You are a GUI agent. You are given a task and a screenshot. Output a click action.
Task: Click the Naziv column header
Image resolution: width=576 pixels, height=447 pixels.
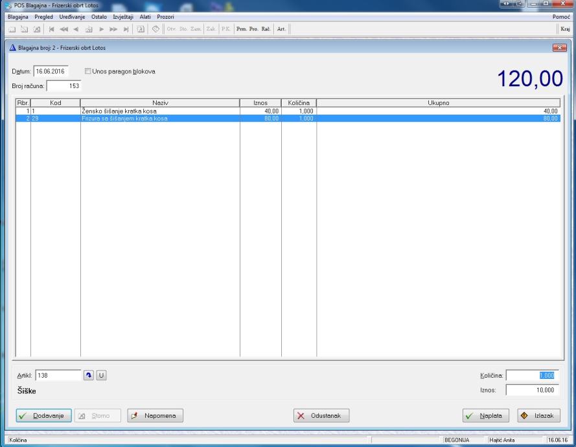160,103
